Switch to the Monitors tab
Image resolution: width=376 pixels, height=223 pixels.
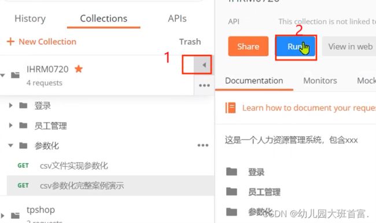[x=320, y=81]
